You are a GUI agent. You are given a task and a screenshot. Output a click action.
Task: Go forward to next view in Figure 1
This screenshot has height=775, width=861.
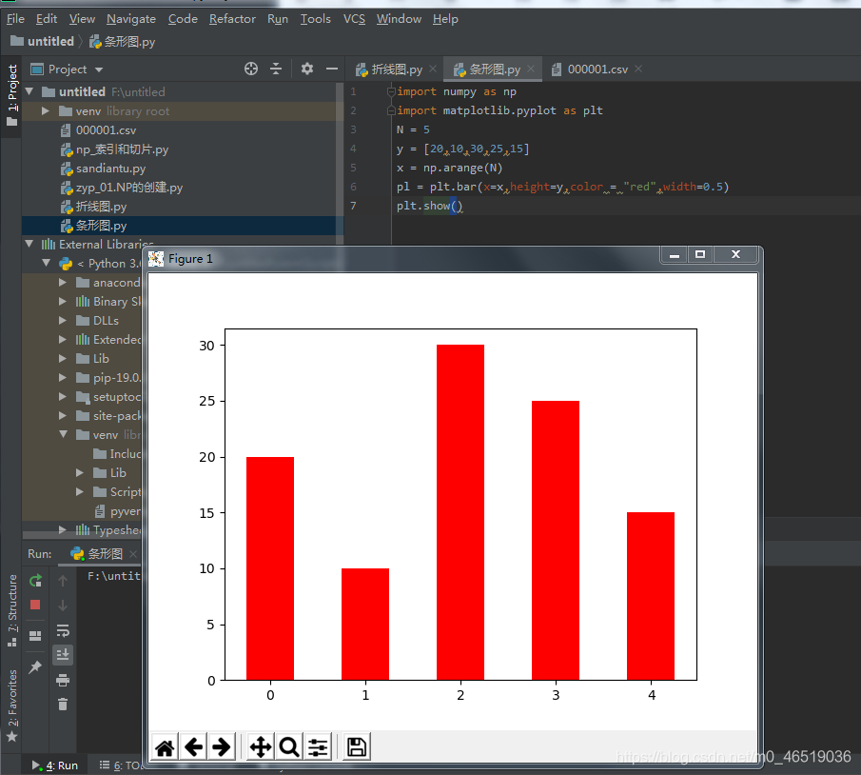(222, 747)
